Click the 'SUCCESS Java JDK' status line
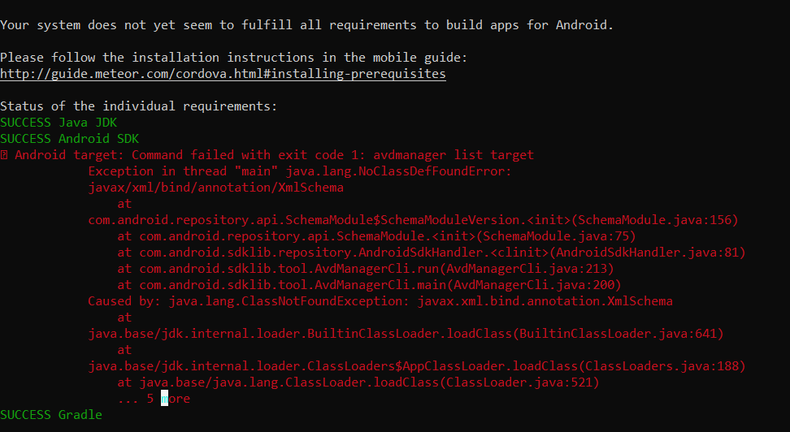This screenshot has height=432, width=790. (x=59, y=123)
